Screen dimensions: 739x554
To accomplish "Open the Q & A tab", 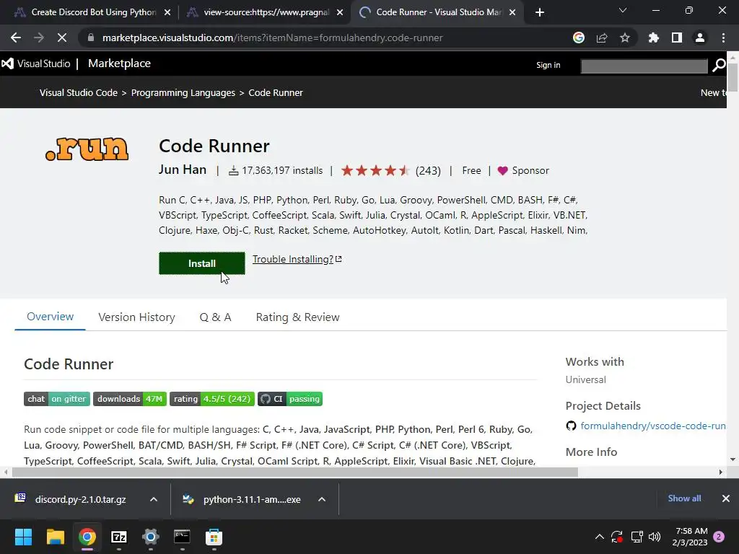I will click(x=215, y=317).
